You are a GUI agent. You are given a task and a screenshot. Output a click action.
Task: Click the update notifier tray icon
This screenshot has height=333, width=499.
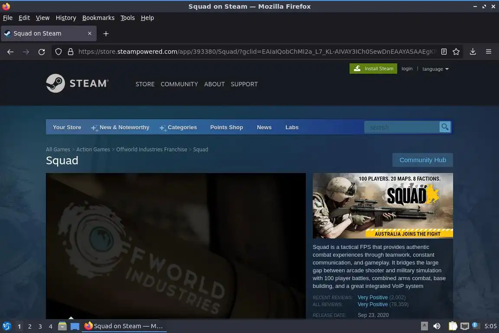(x=475, y=325)
